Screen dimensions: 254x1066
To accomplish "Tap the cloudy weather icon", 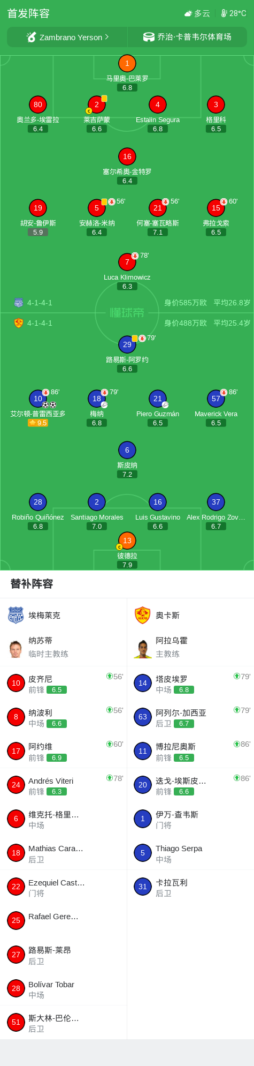I will tap(188, 13).
